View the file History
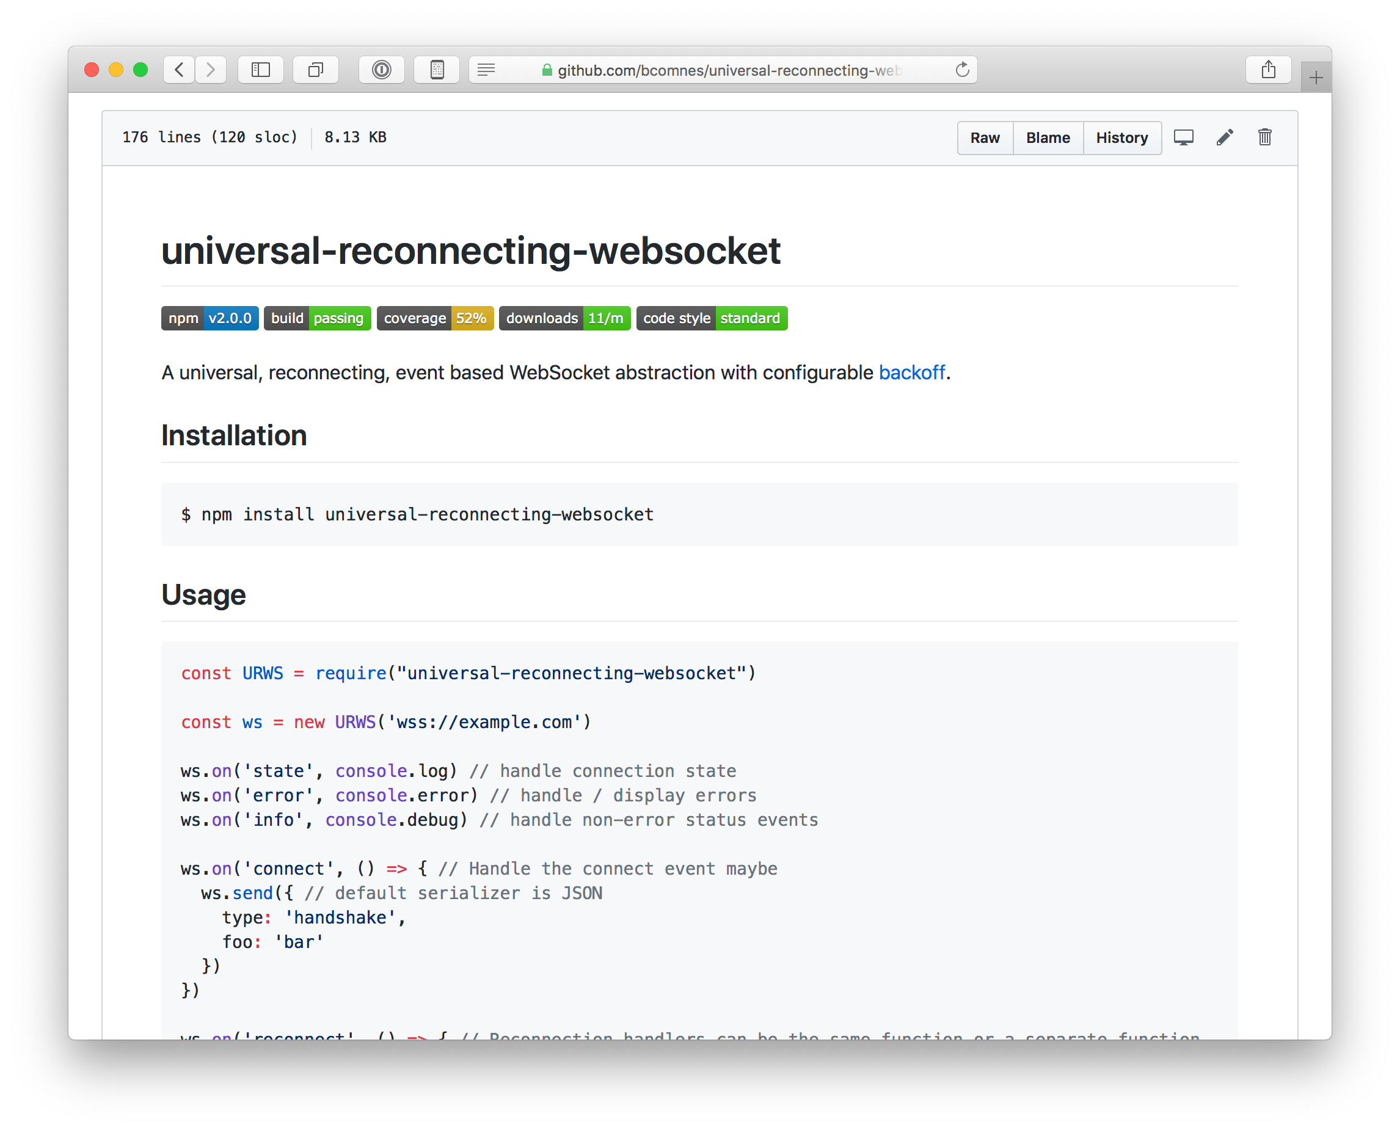This screenshot has height=1130, width=1400. click(x=1122, y=138)
